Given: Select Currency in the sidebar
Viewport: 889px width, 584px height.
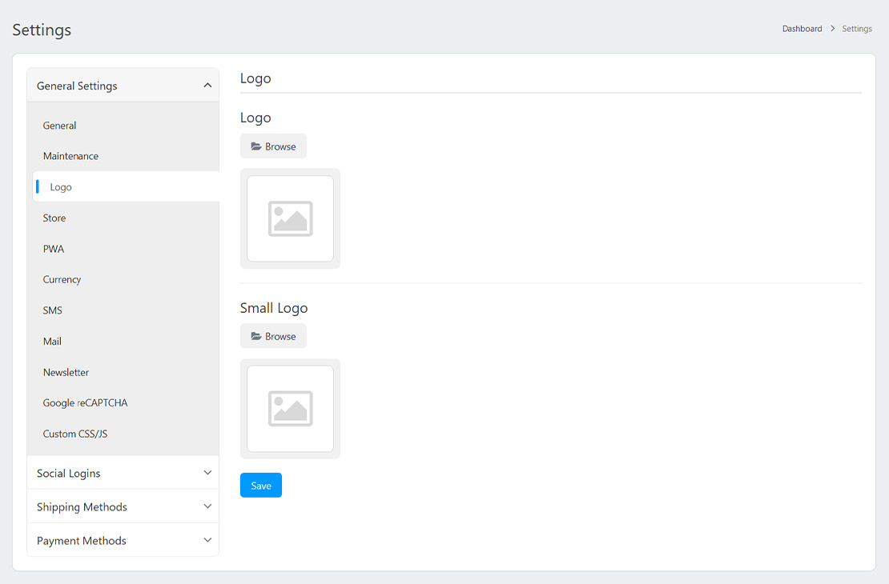Looking at the screenshot, I should 62,279.
